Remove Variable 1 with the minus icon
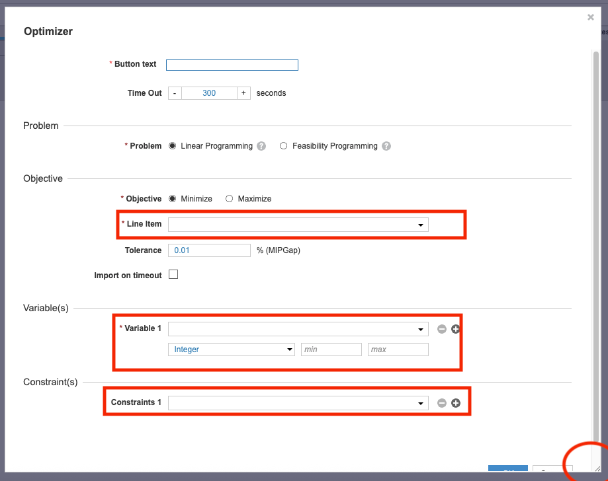The height and width of the screenshot is (481, 608). pyautogui.click(x=442, y=329)
